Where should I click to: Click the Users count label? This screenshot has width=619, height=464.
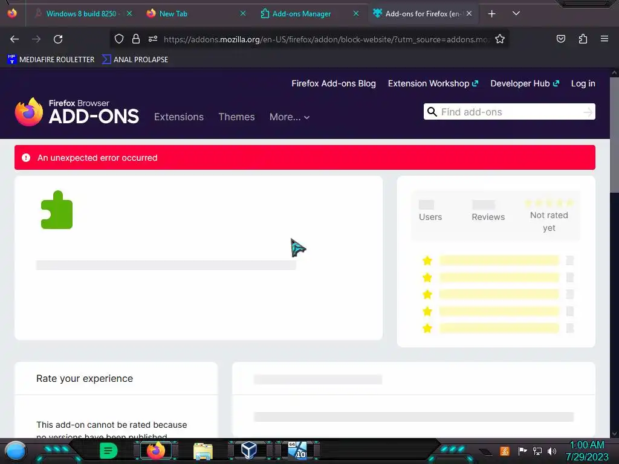pos(430,217)
